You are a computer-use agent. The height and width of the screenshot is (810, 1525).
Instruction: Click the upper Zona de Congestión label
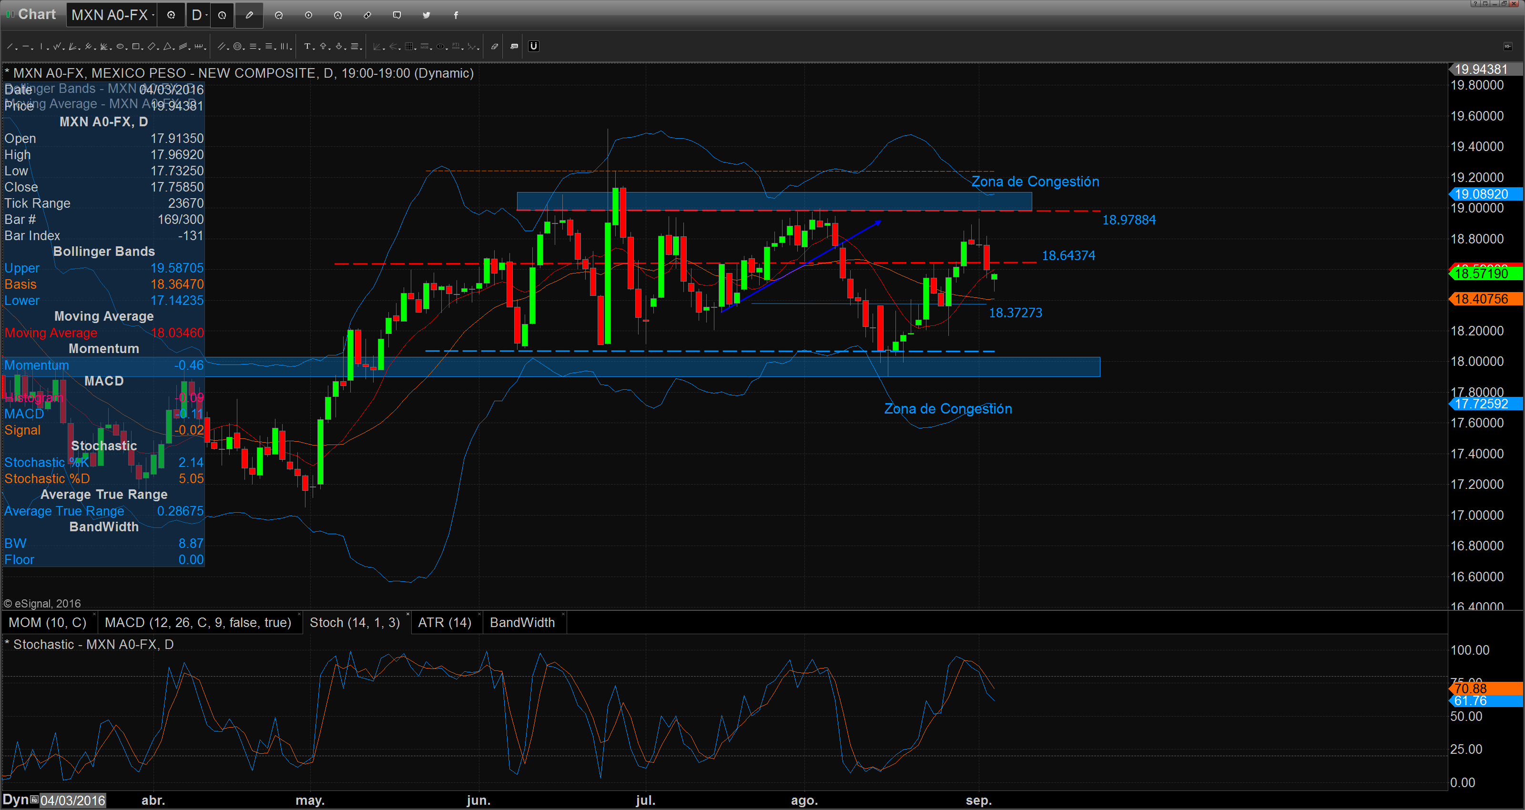[1035, 181]
